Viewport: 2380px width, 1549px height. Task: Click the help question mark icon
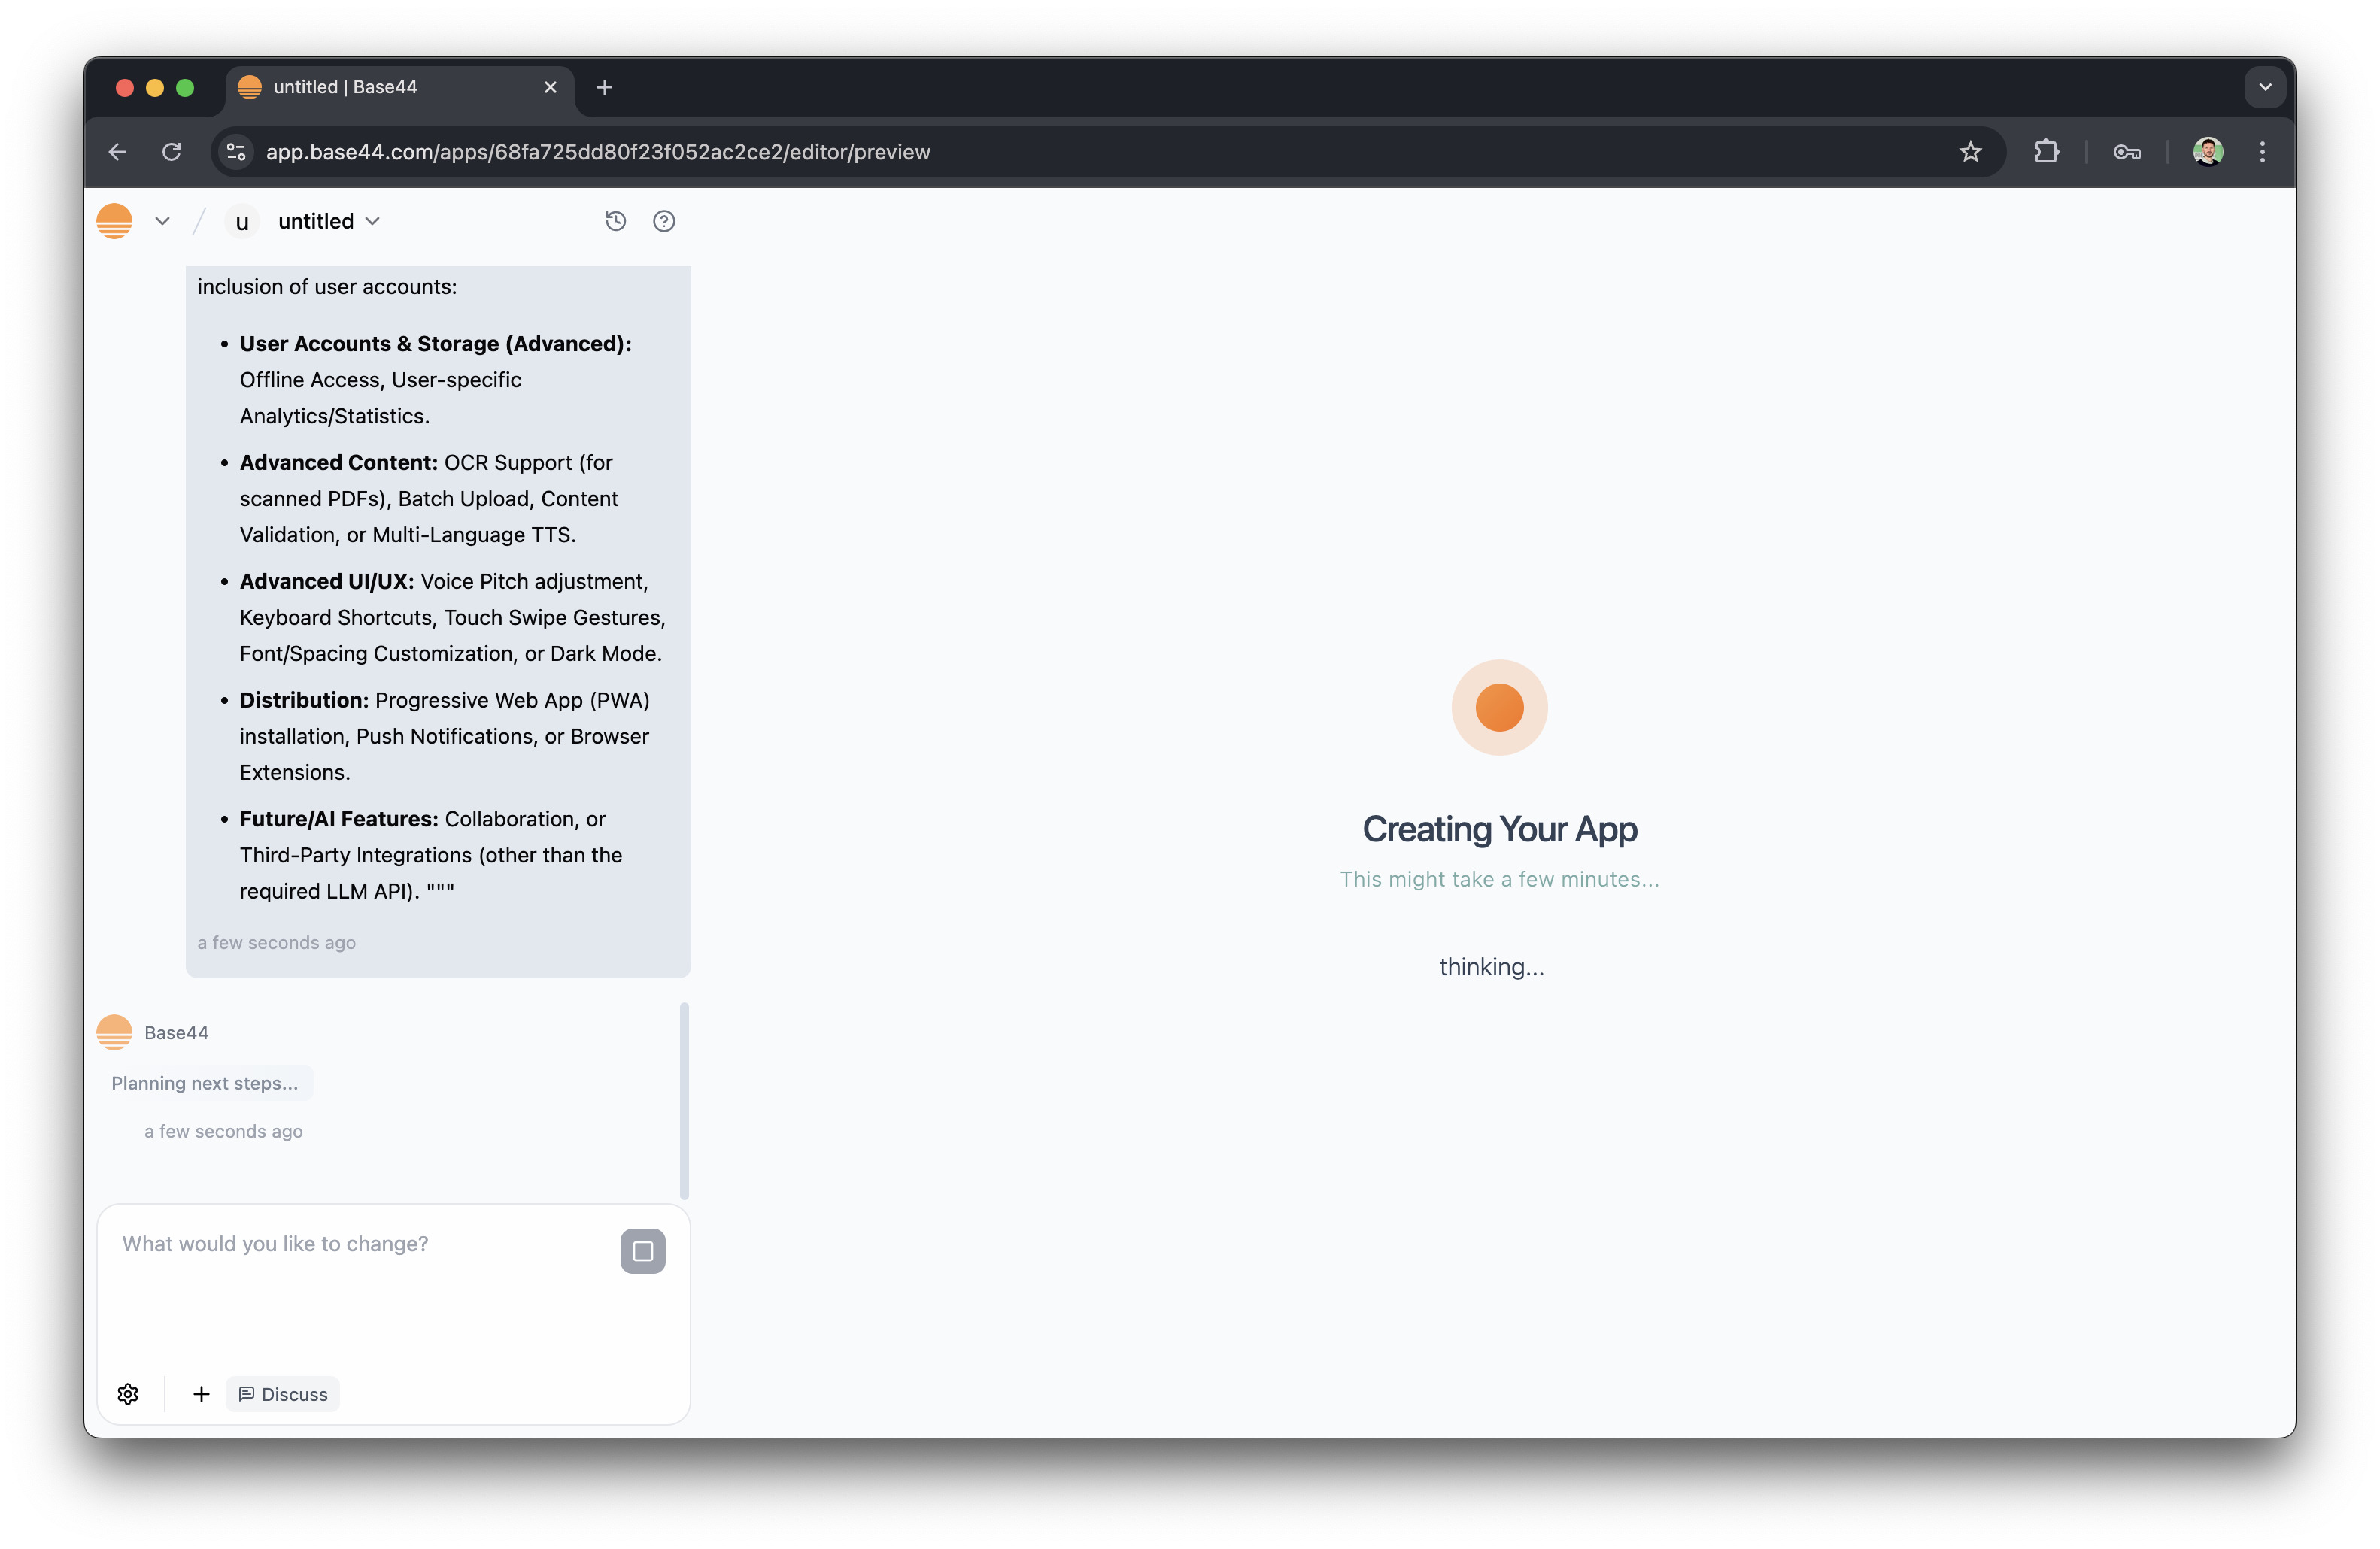point(664,221)
